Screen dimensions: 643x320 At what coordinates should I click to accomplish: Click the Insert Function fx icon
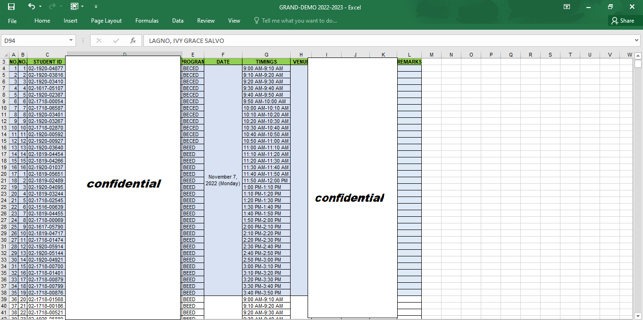[x=133, y=41]
